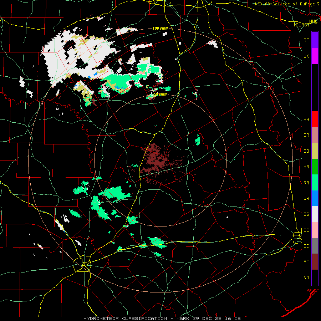Click the HR legend label
Screen dimensions: 321x321
tap(306, 167)
